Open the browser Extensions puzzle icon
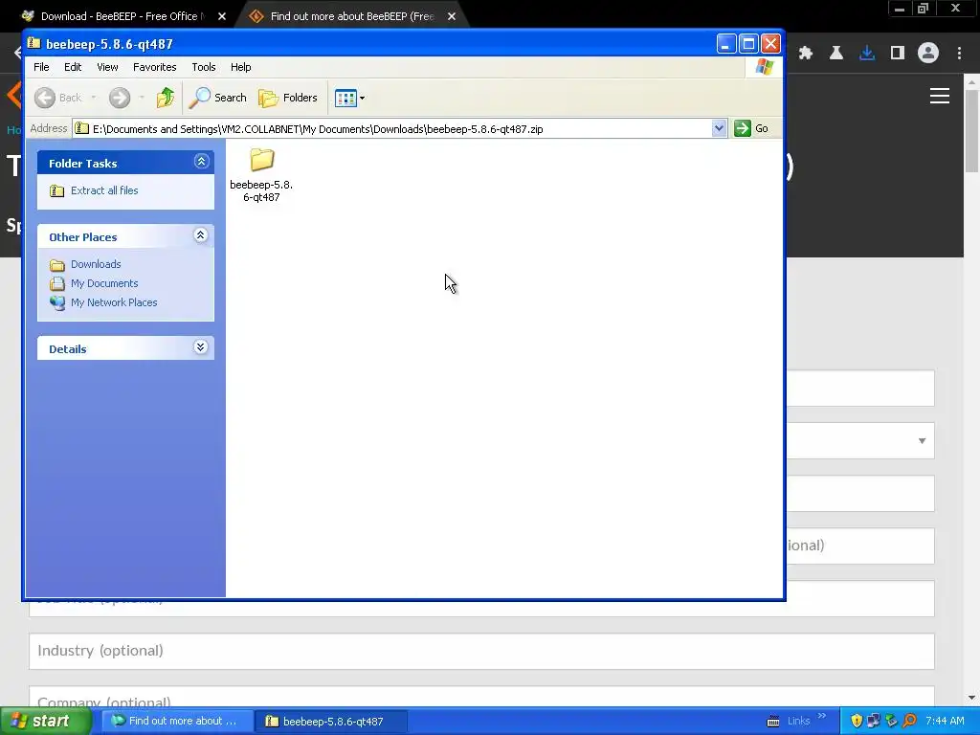Viewport: 980px width, 735px height. (806, 54)
